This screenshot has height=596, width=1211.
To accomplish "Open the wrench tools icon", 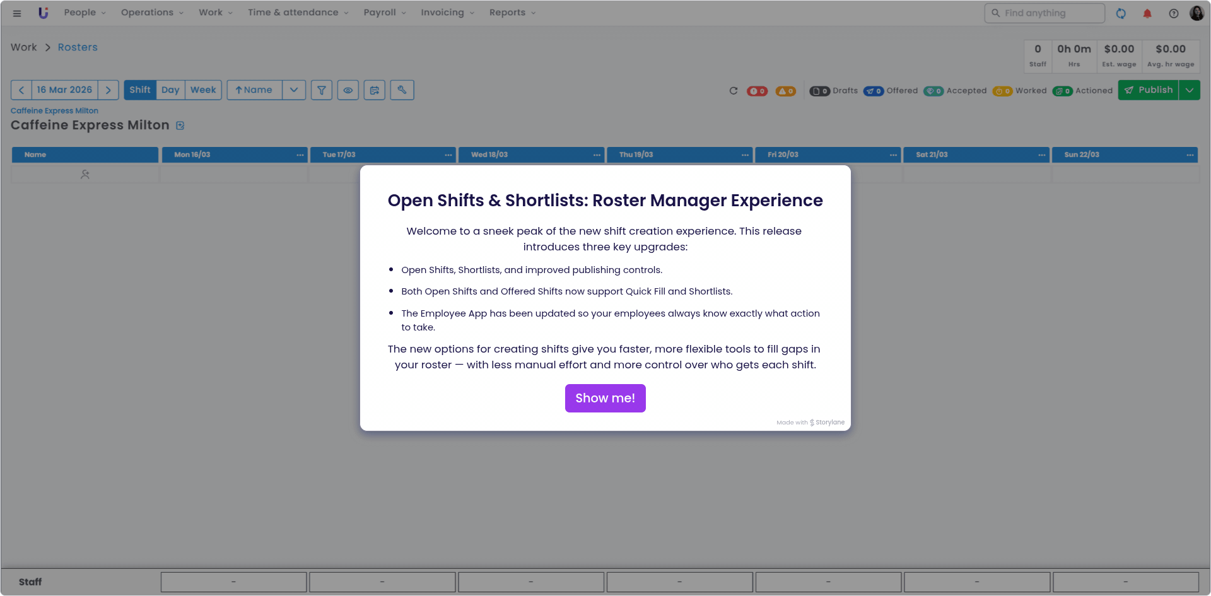I will (x=402, y=90).
